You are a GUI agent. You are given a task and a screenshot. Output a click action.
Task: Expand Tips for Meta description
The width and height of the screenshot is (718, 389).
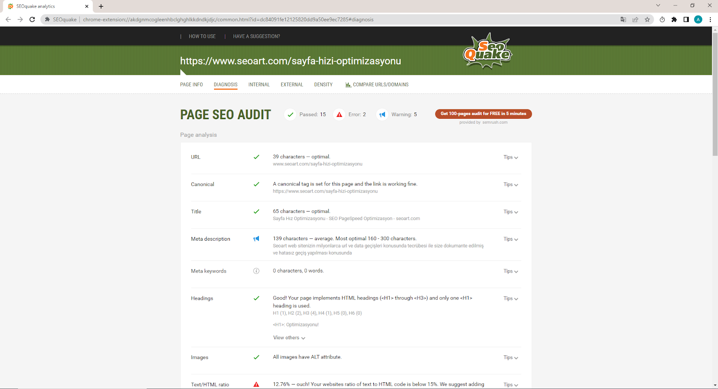coord(511,239)
